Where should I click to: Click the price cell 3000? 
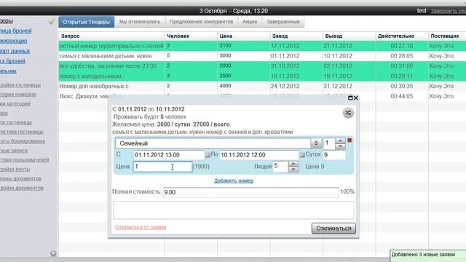pos(225,55)
